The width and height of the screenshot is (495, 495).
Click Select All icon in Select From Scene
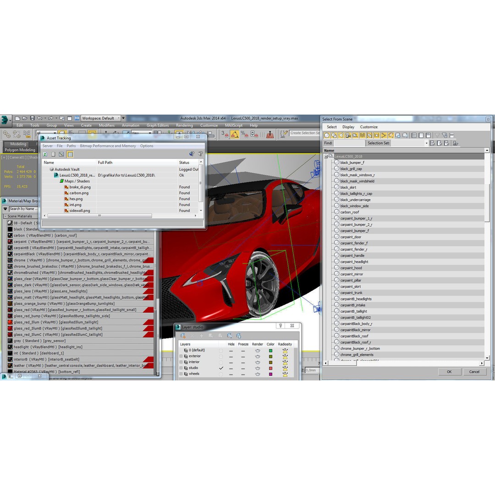(x=414, y=135)
